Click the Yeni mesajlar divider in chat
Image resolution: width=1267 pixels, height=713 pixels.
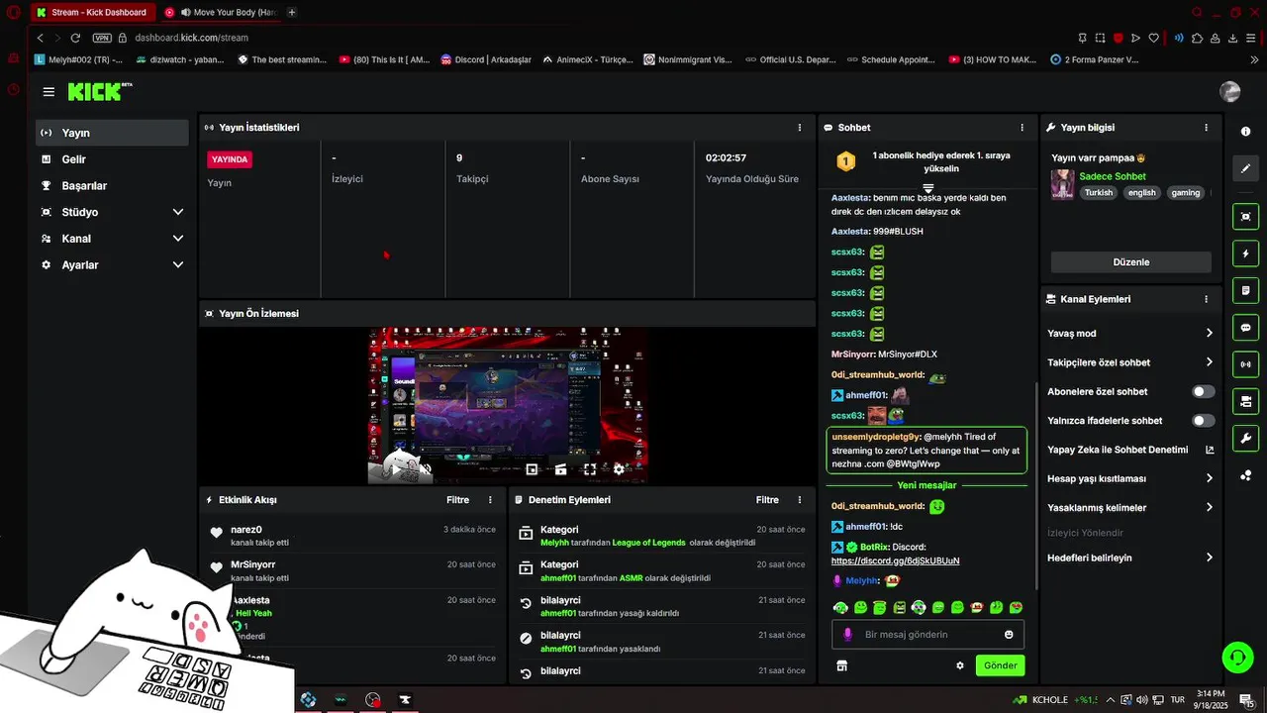(926, 485)
